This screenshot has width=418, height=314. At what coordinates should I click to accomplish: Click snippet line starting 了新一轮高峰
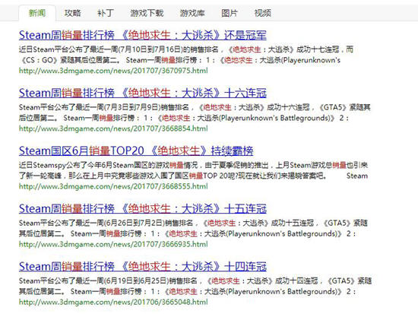click(x=193, y=176)
